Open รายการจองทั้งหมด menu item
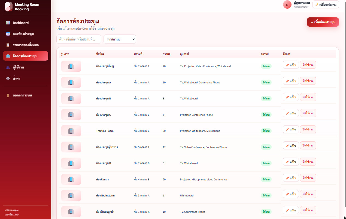 point(26,45)
